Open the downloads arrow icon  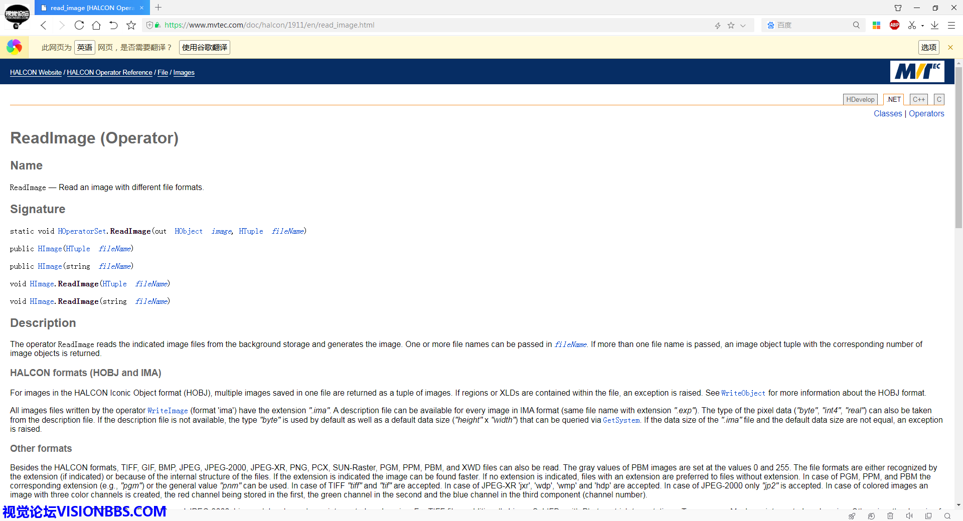click(934, 25)
